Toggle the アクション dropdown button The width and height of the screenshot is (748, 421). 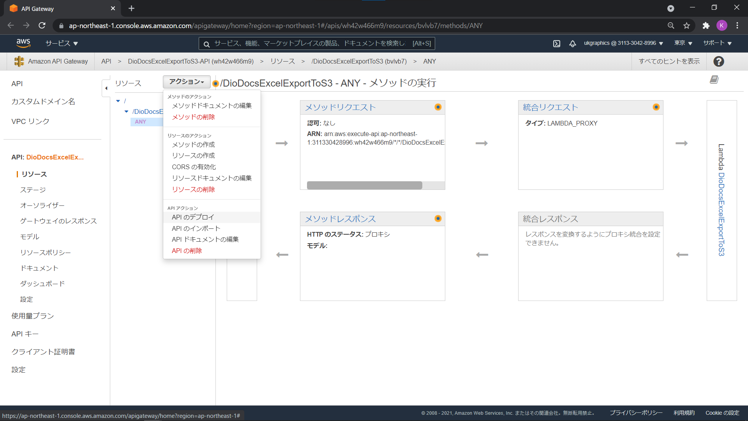point(187,82)
